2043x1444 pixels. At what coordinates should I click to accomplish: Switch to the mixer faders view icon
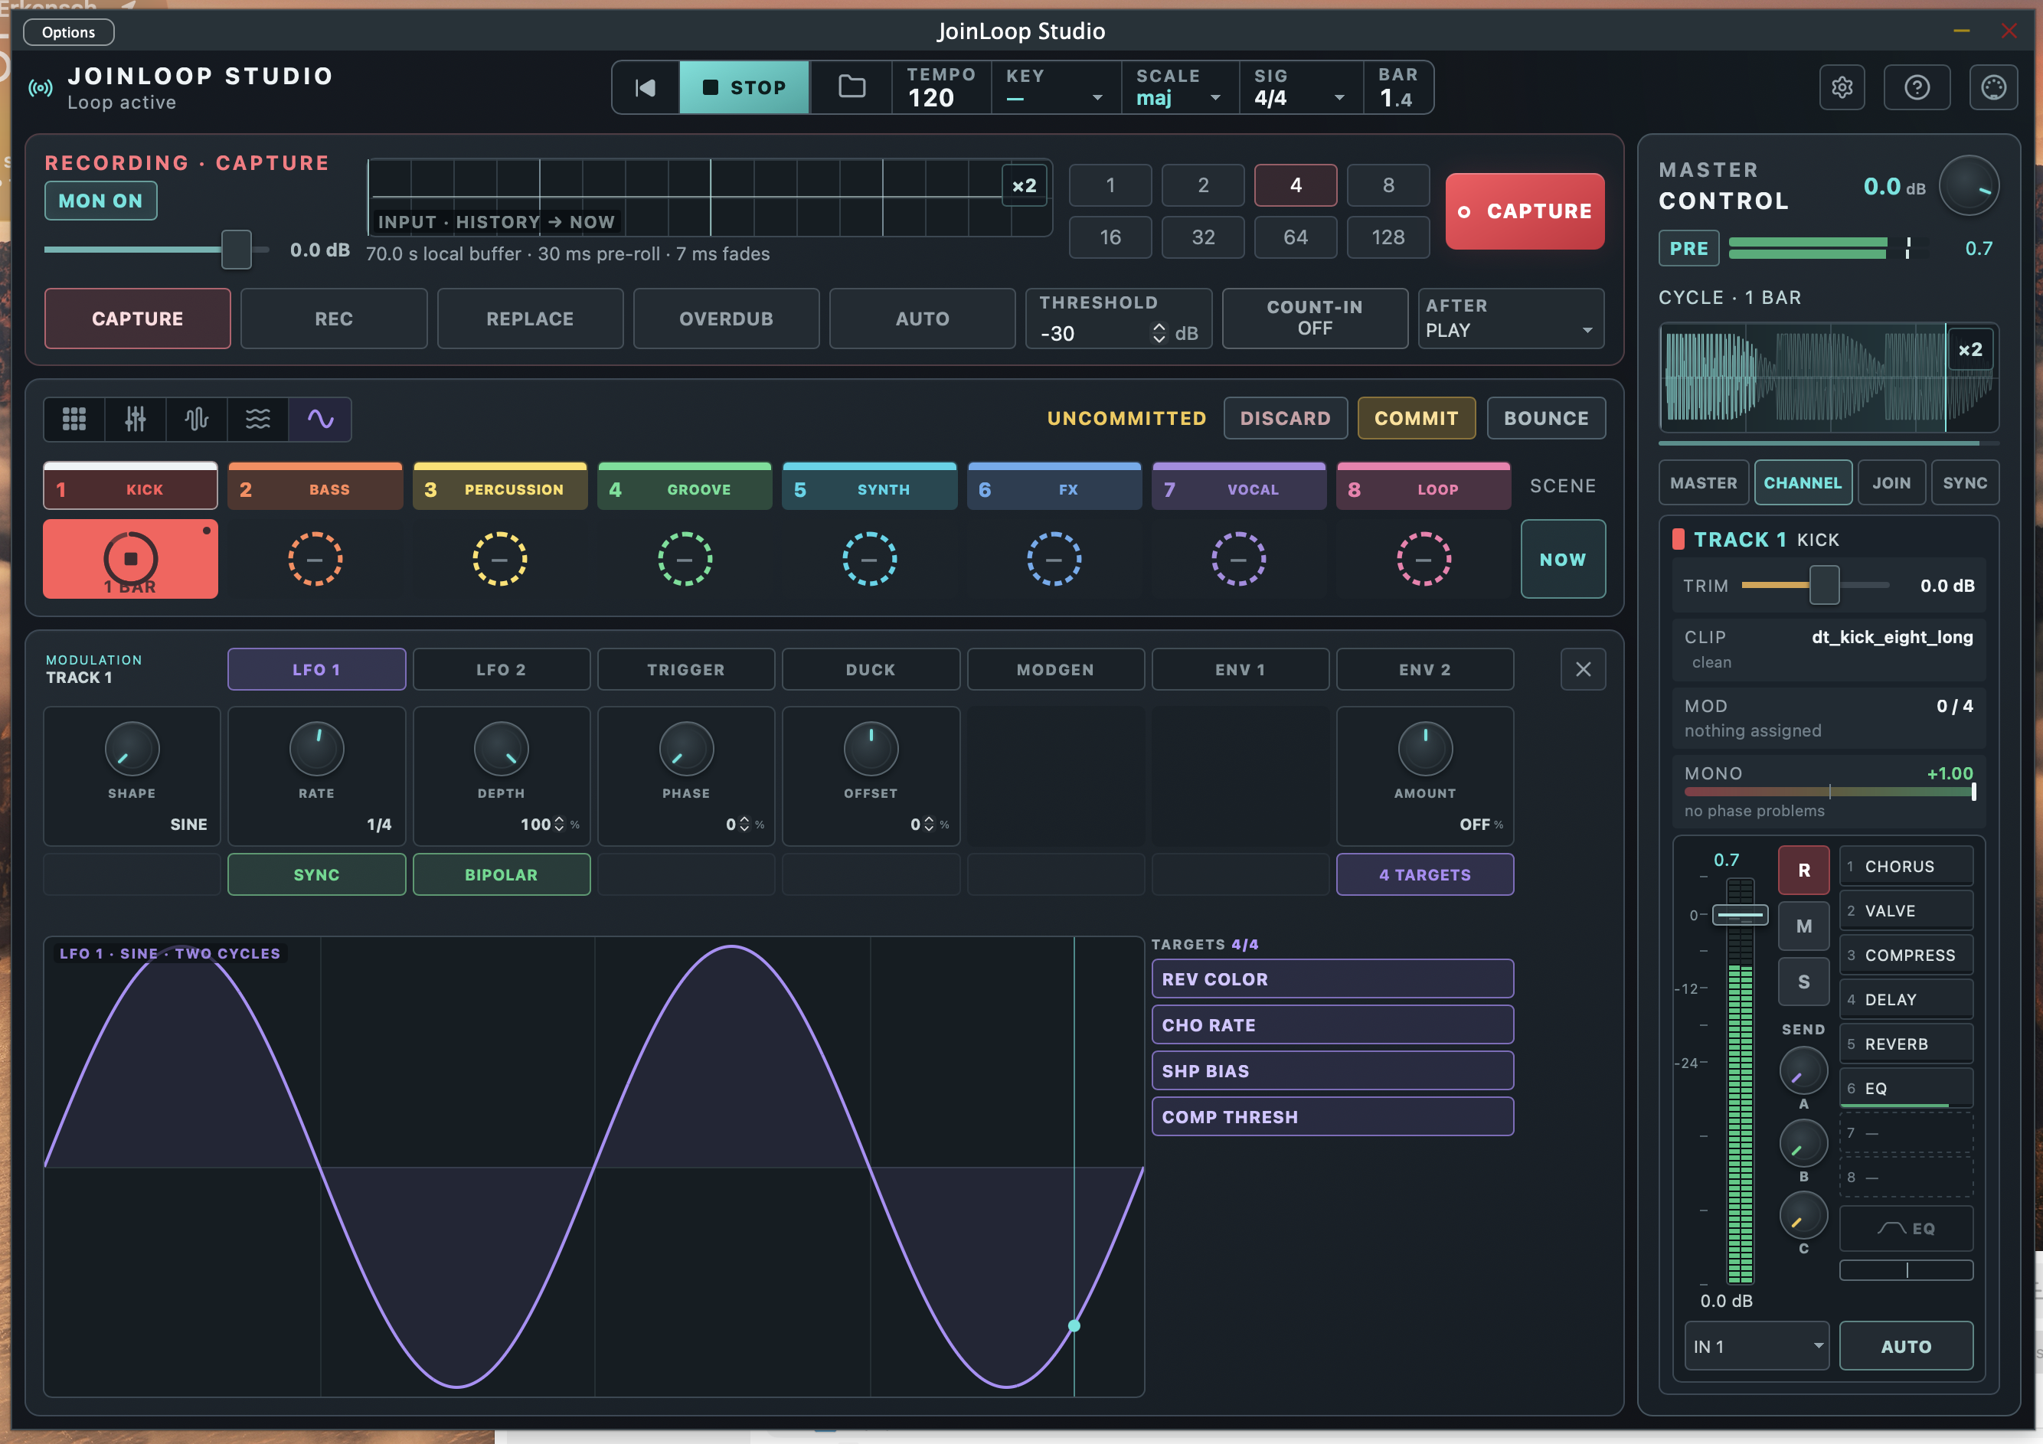tap(136, 419)
